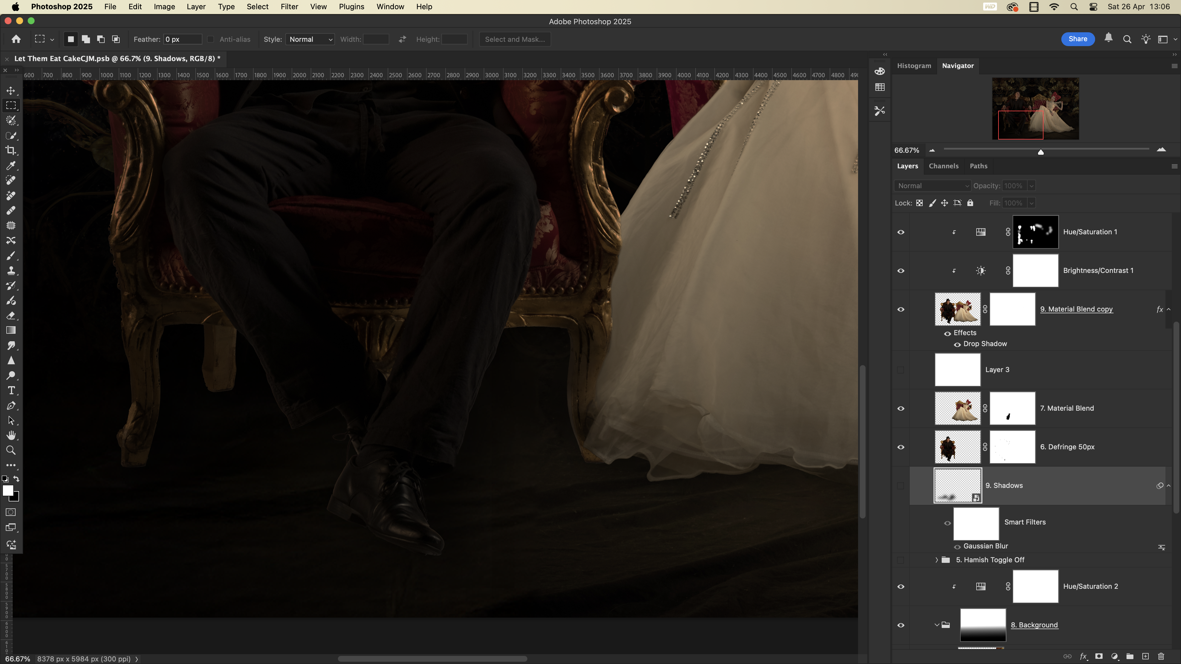Add layer mask from Layers panel bottom
The width and height of the screenshot is (1181, 664).
click(1099, 656)
